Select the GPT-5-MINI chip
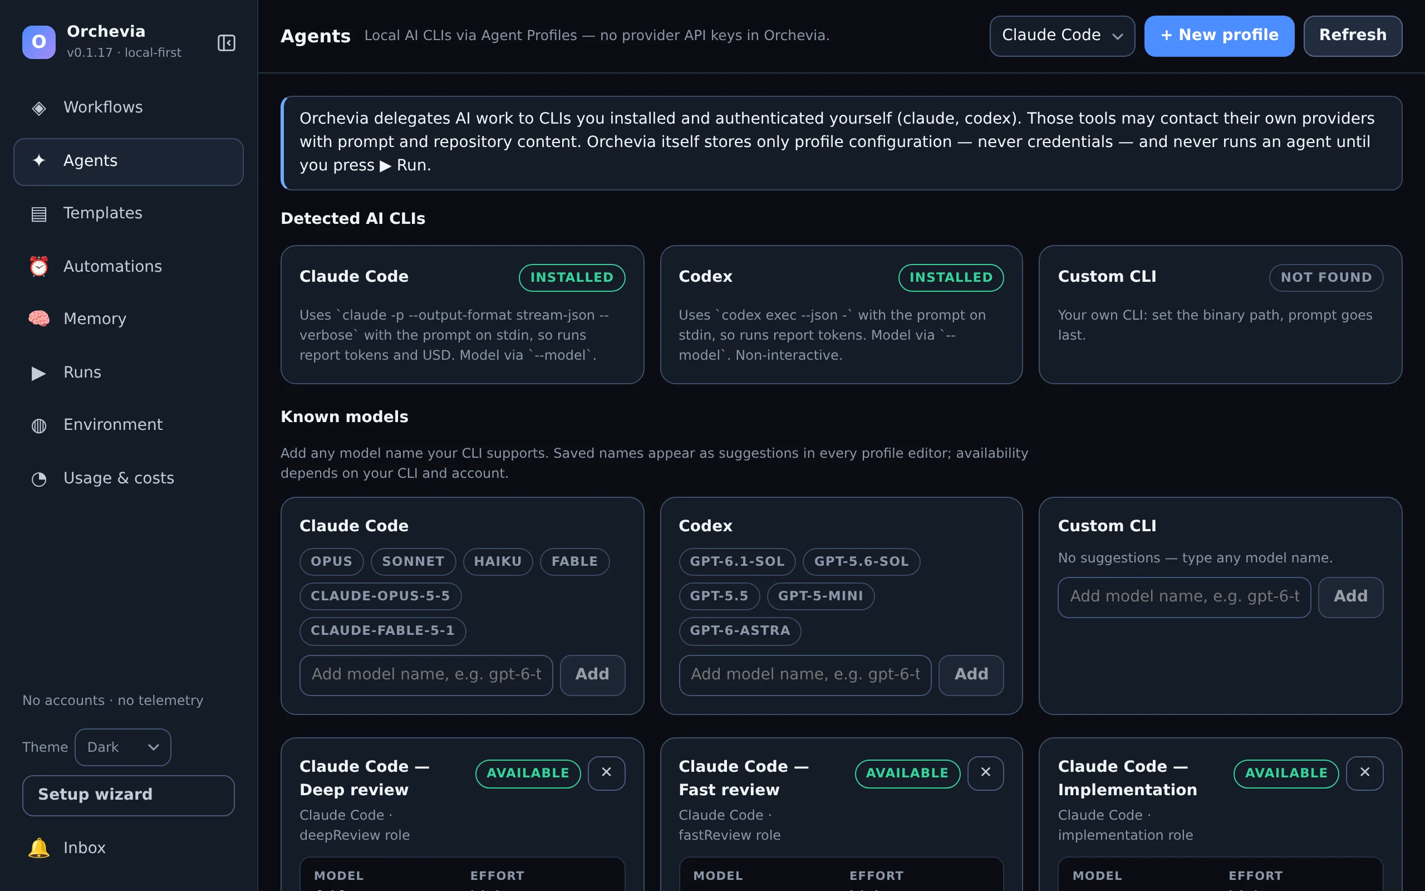Screen dimensions: 1425x891 coord(821,596)
